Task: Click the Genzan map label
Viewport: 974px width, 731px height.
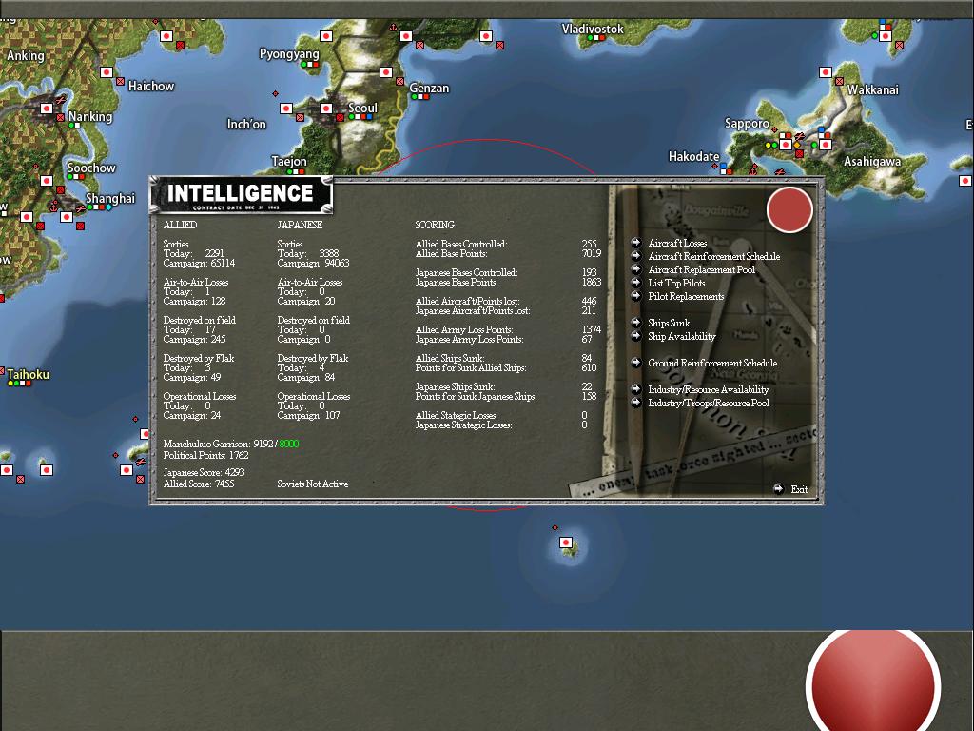Action: click(x=429, y=89)
